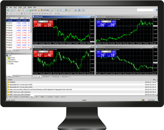Image resolution: width=164 pixels, height=130 pixels.
Task: Switch to the Account History terminal tab
Action: [24, 97]
